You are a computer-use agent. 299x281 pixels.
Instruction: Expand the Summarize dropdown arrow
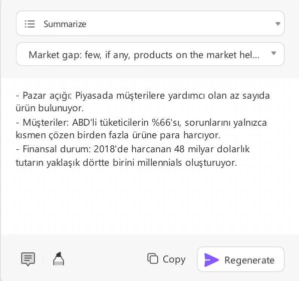click(x=278, y=24)
